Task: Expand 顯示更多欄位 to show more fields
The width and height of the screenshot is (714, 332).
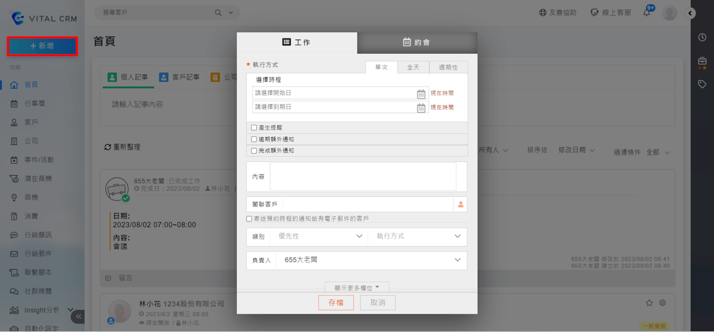Action: coord(357,288)
